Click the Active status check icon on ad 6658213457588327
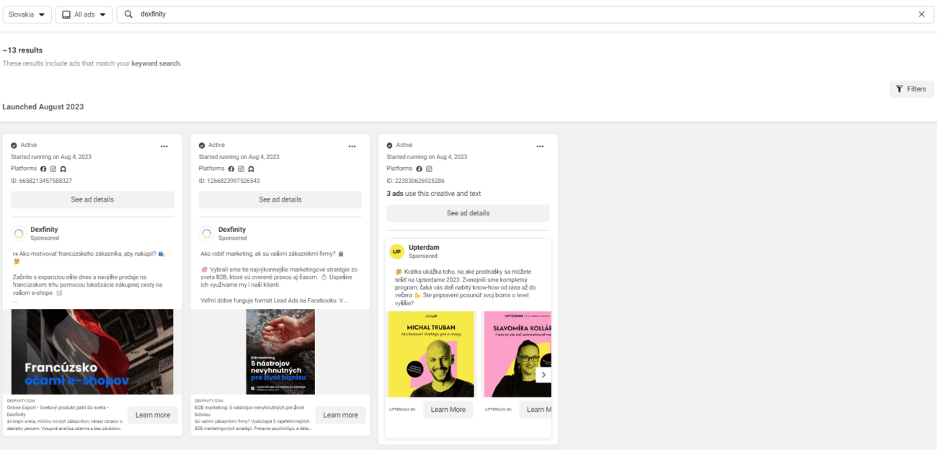Image resolution: width=937 pixels, height=450 pixels. click(x=14, y=145)
